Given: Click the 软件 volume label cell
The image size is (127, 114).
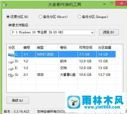Looking at the screenshot, I should pyautogui.click(x=63, y=61).
